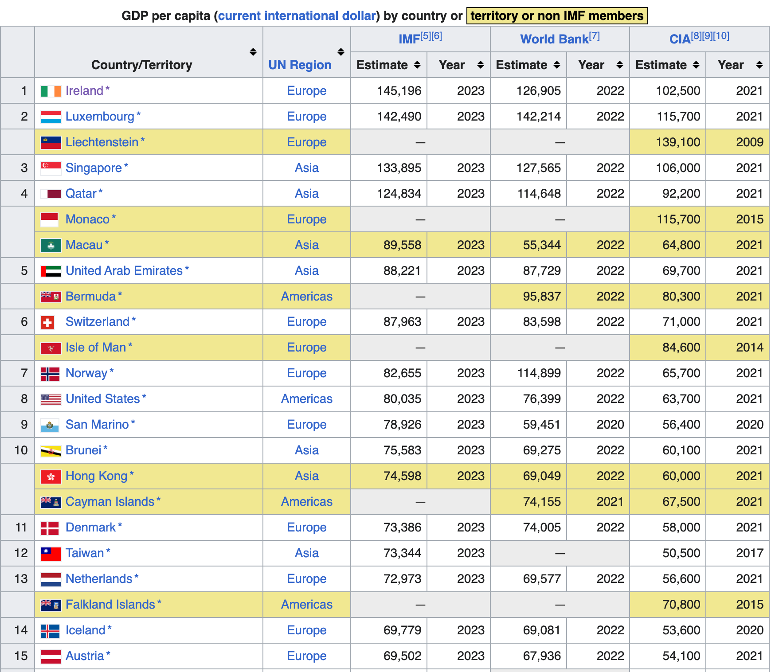The height and width of the screenshot is (672, 775).
Task: Sort by World Bank Year column arrows
Action: click(x=619, y=65)
